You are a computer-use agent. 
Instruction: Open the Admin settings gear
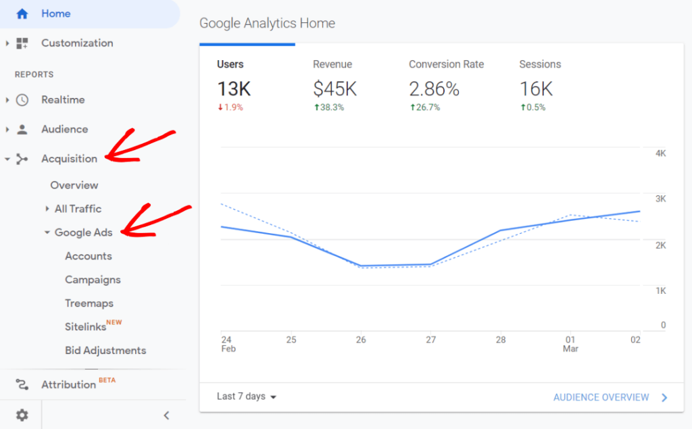point(21,415)
